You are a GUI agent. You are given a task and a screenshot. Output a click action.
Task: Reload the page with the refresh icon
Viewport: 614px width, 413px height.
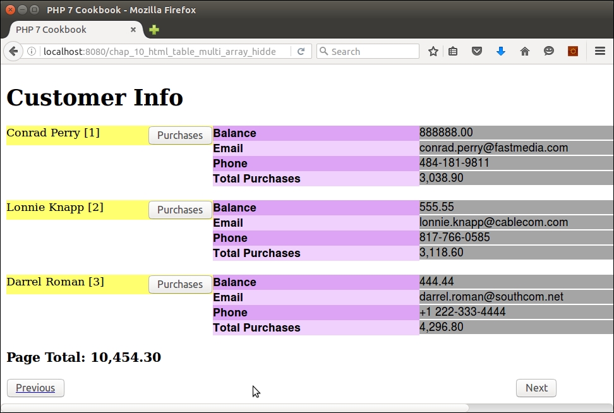301,52
